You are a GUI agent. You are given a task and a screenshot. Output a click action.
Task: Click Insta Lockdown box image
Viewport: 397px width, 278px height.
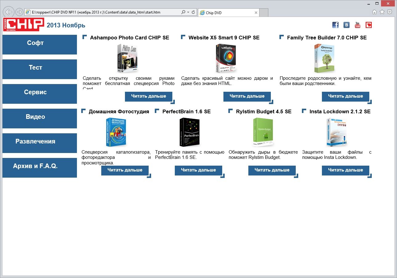(337, 132)
